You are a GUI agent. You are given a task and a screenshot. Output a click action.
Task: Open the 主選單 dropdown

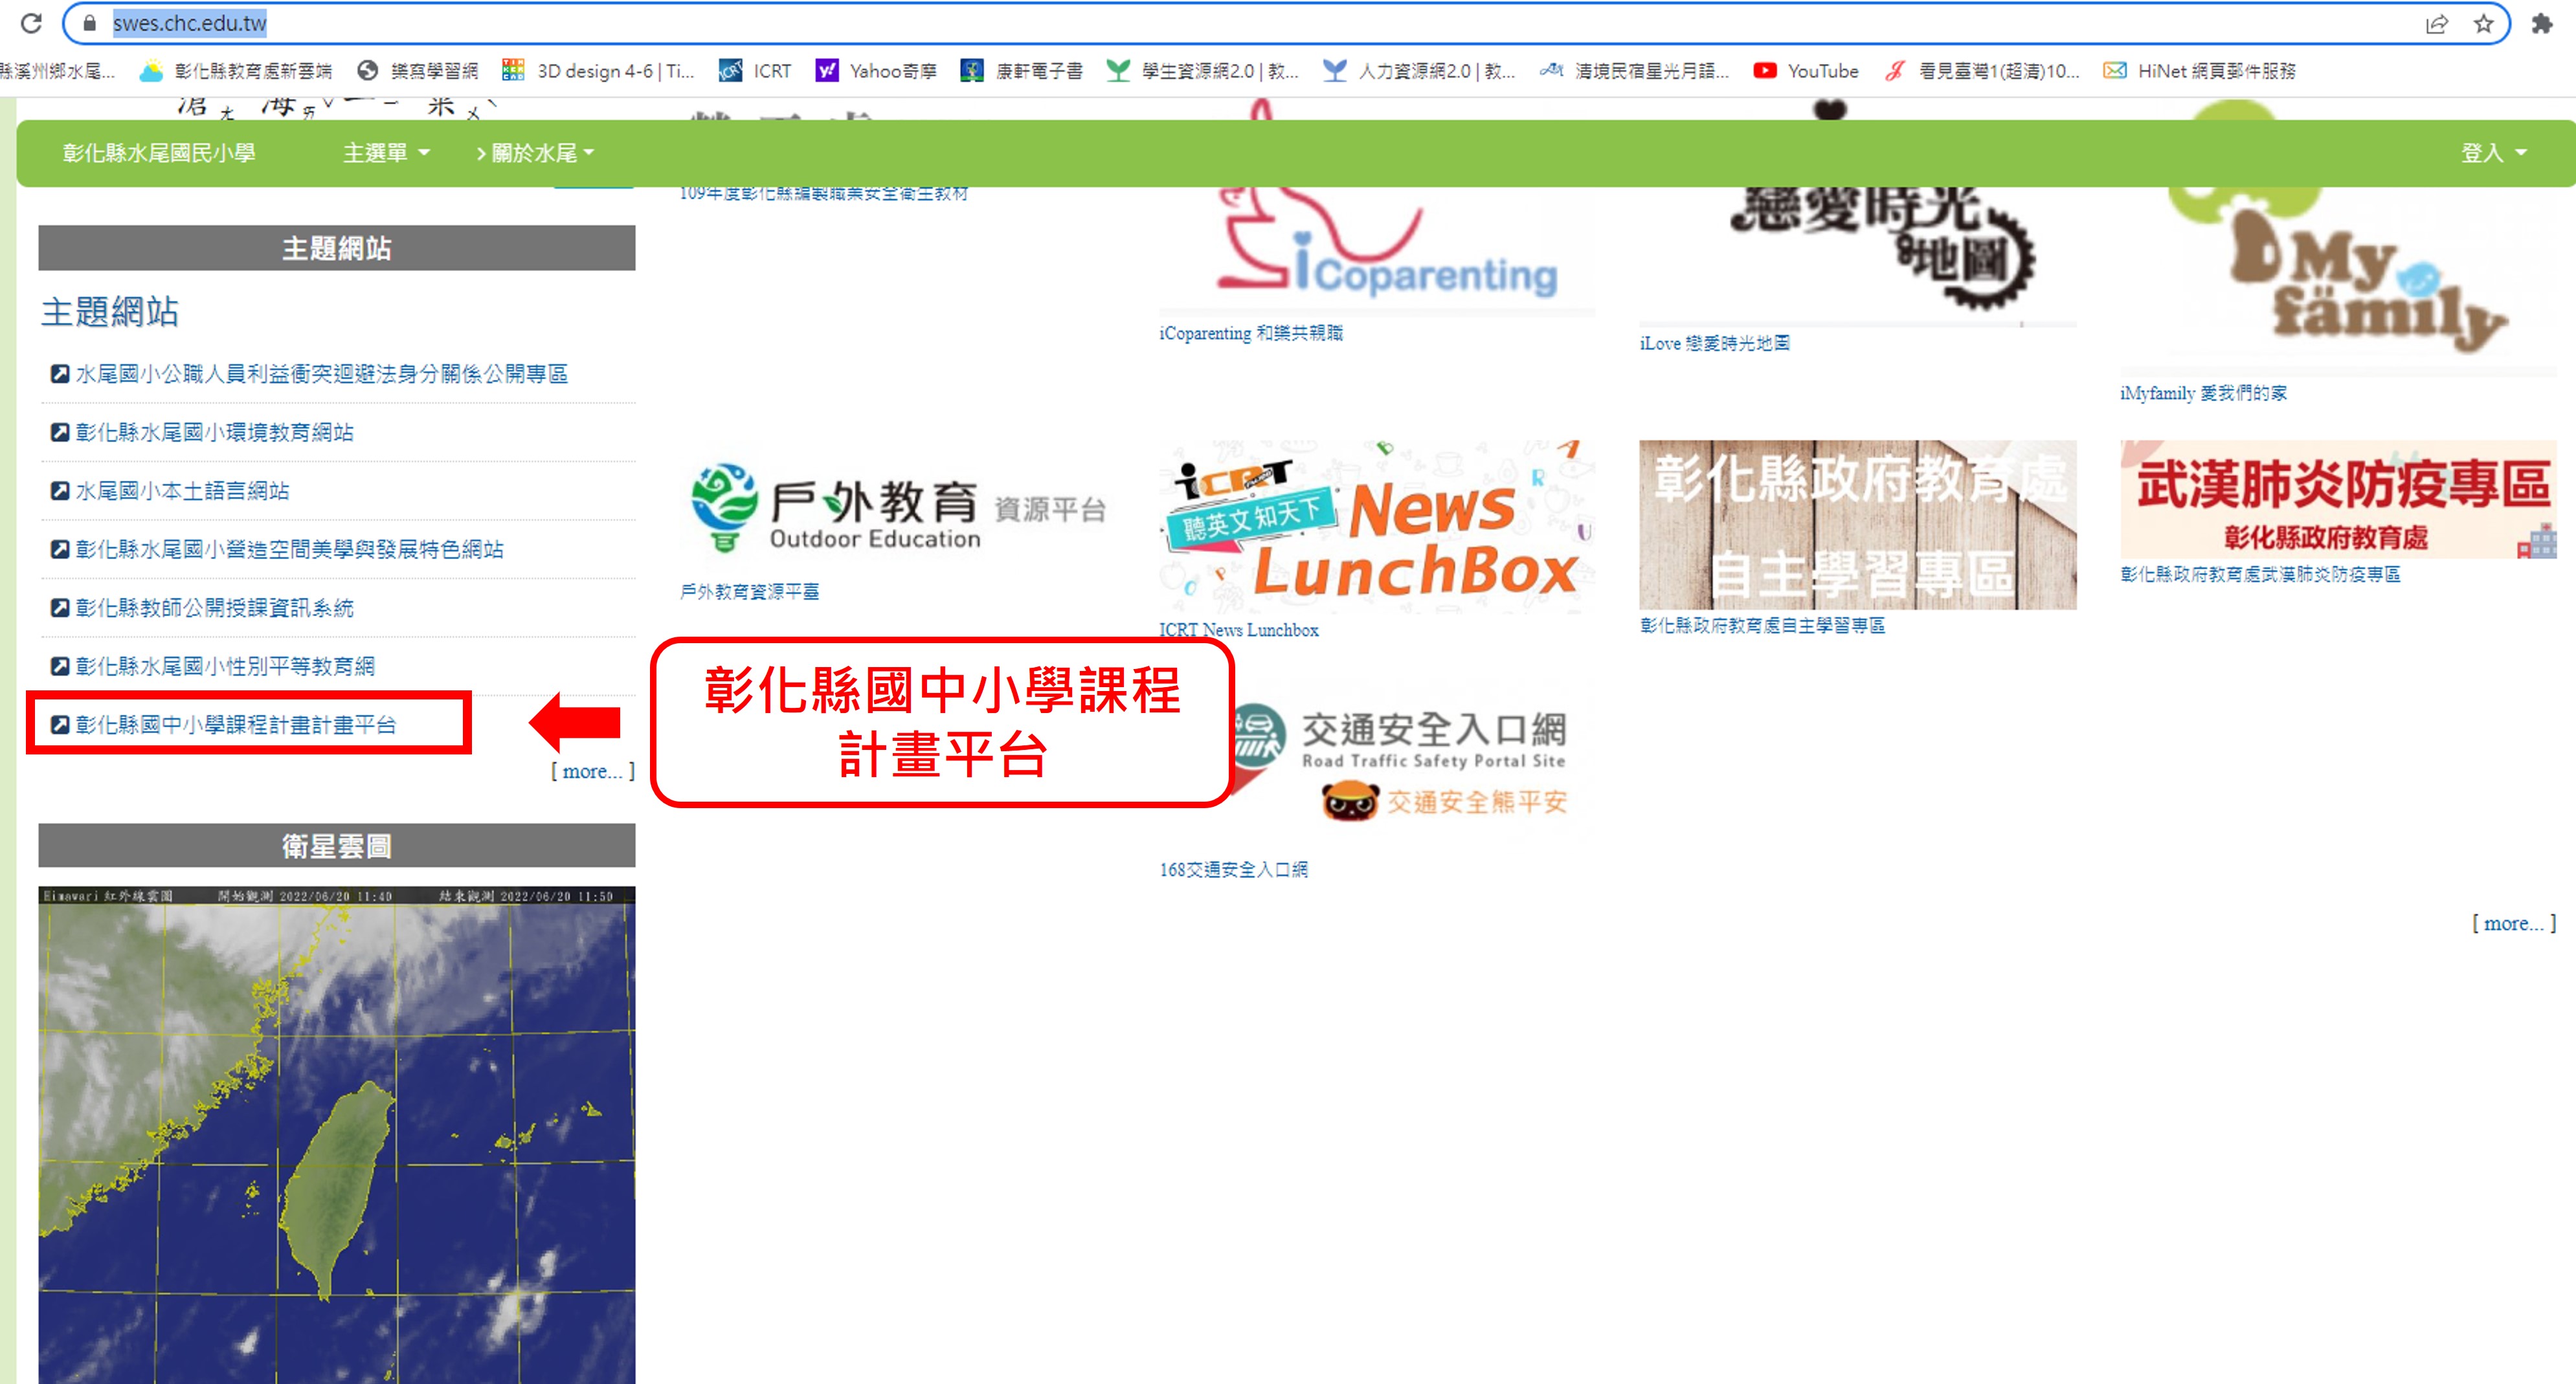click(384, 153)
